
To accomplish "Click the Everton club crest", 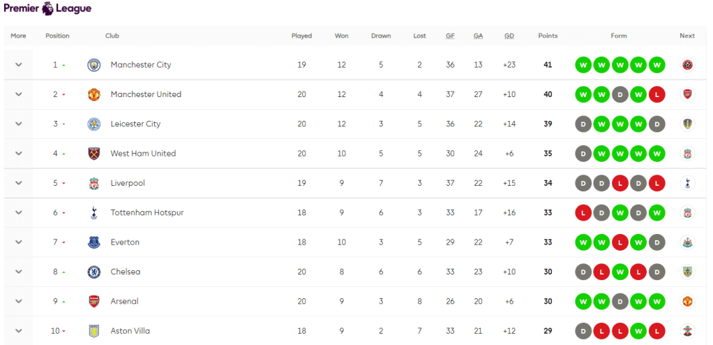I will click(x=94, y=242).
